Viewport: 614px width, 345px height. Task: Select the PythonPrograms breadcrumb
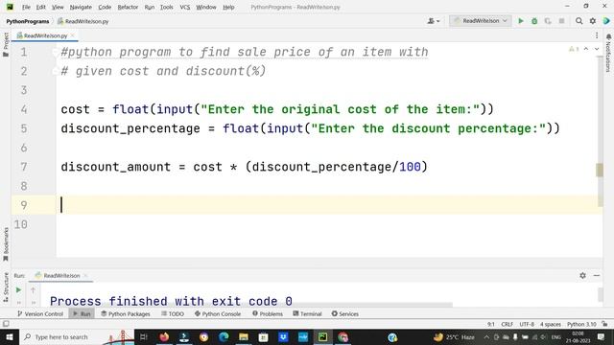point(28,21)
